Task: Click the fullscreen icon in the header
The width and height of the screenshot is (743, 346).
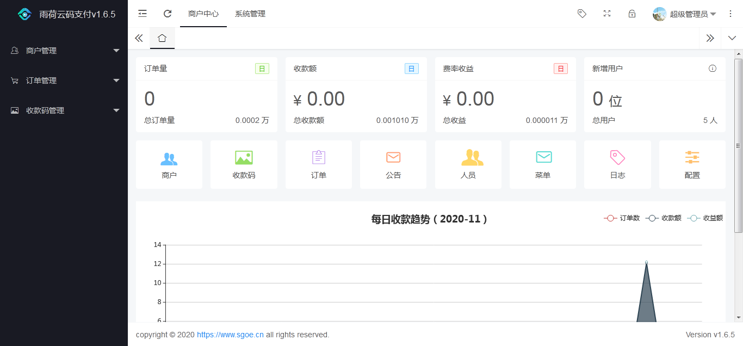Action: (x=606, y=14)
